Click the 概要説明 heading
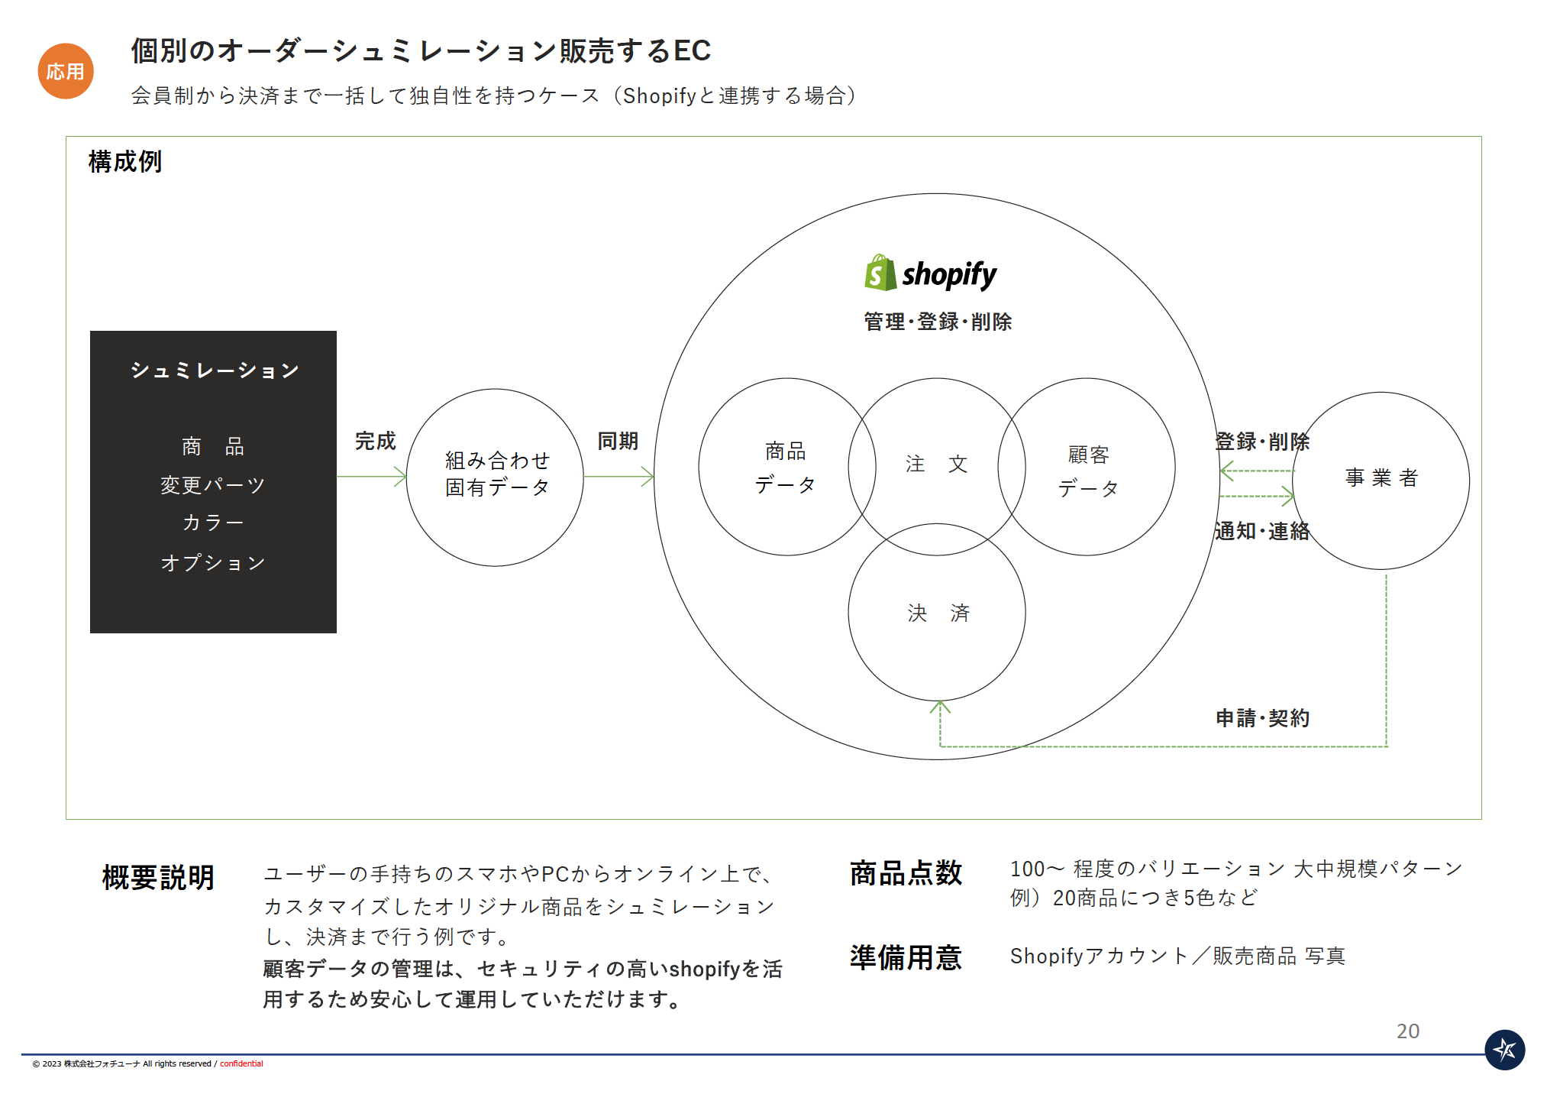 click(x=158, y=877)
